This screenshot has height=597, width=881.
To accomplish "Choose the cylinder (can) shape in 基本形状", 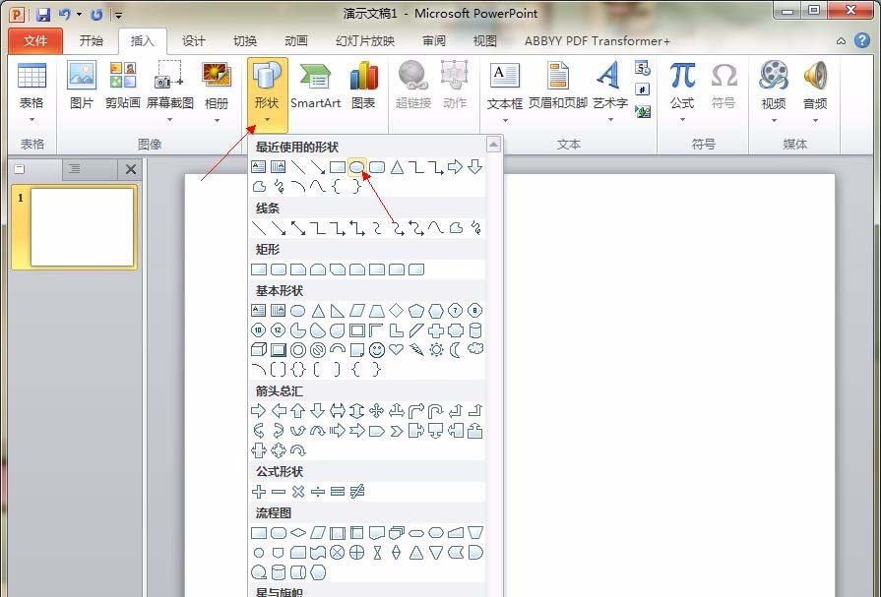I will tap(475, 330).
